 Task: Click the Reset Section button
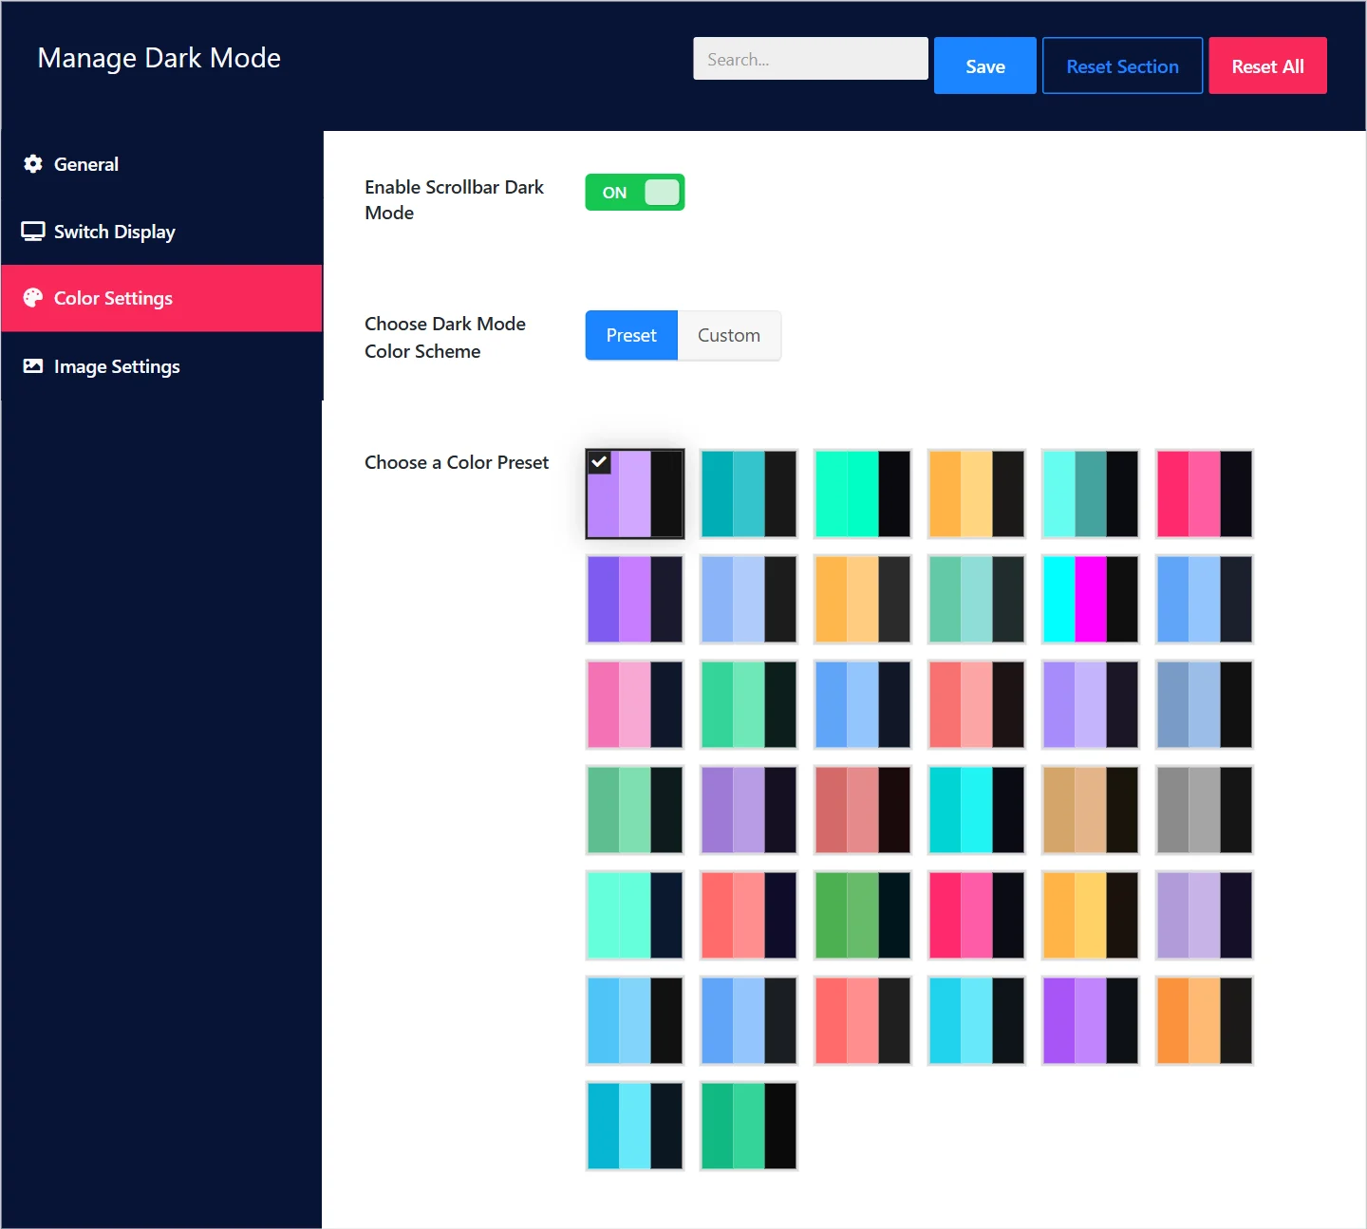click(x=1123, y=65)
